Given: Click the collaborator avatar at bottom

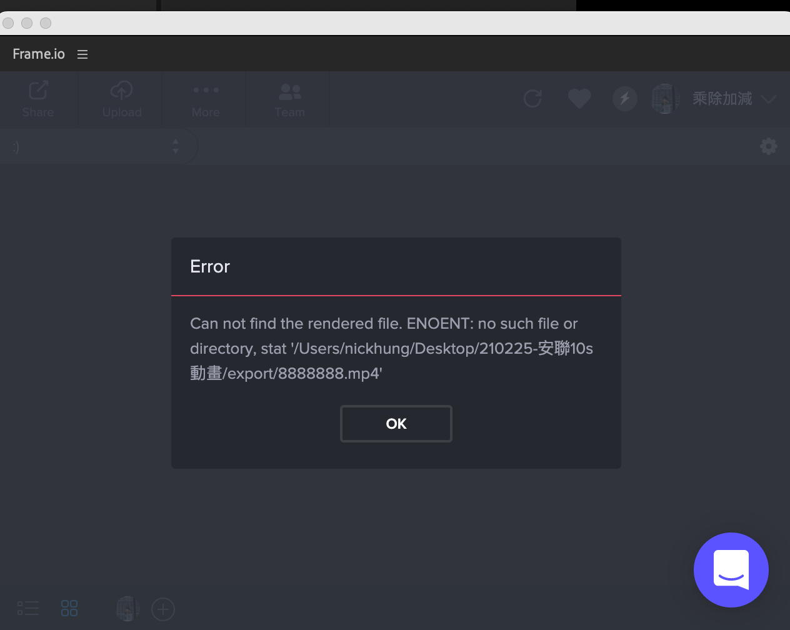Looking at the screenshot, I should tap(127, 609).
